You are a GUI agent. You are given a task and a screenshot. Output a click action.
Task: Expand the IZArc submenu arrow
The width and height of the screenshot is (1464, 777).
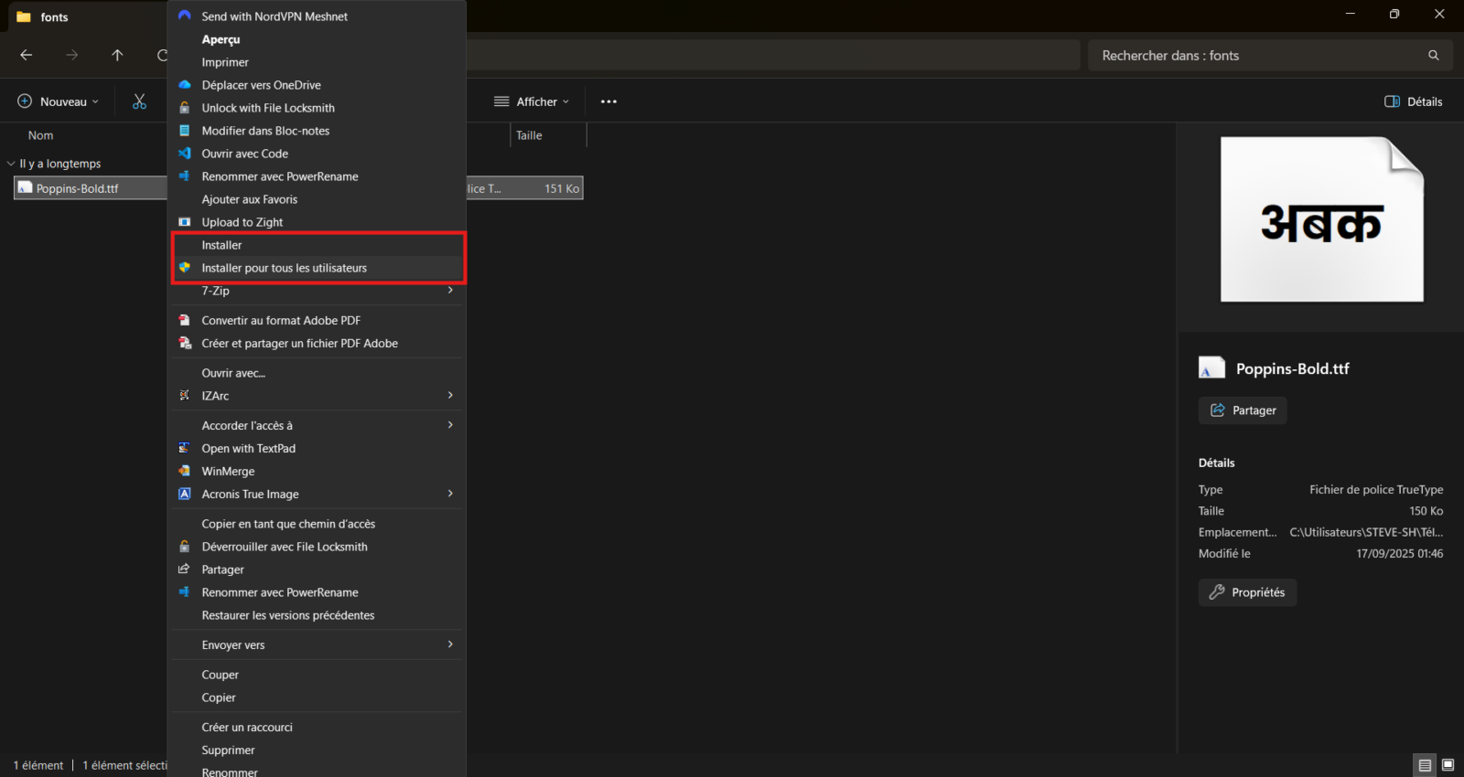coord(450,396)
